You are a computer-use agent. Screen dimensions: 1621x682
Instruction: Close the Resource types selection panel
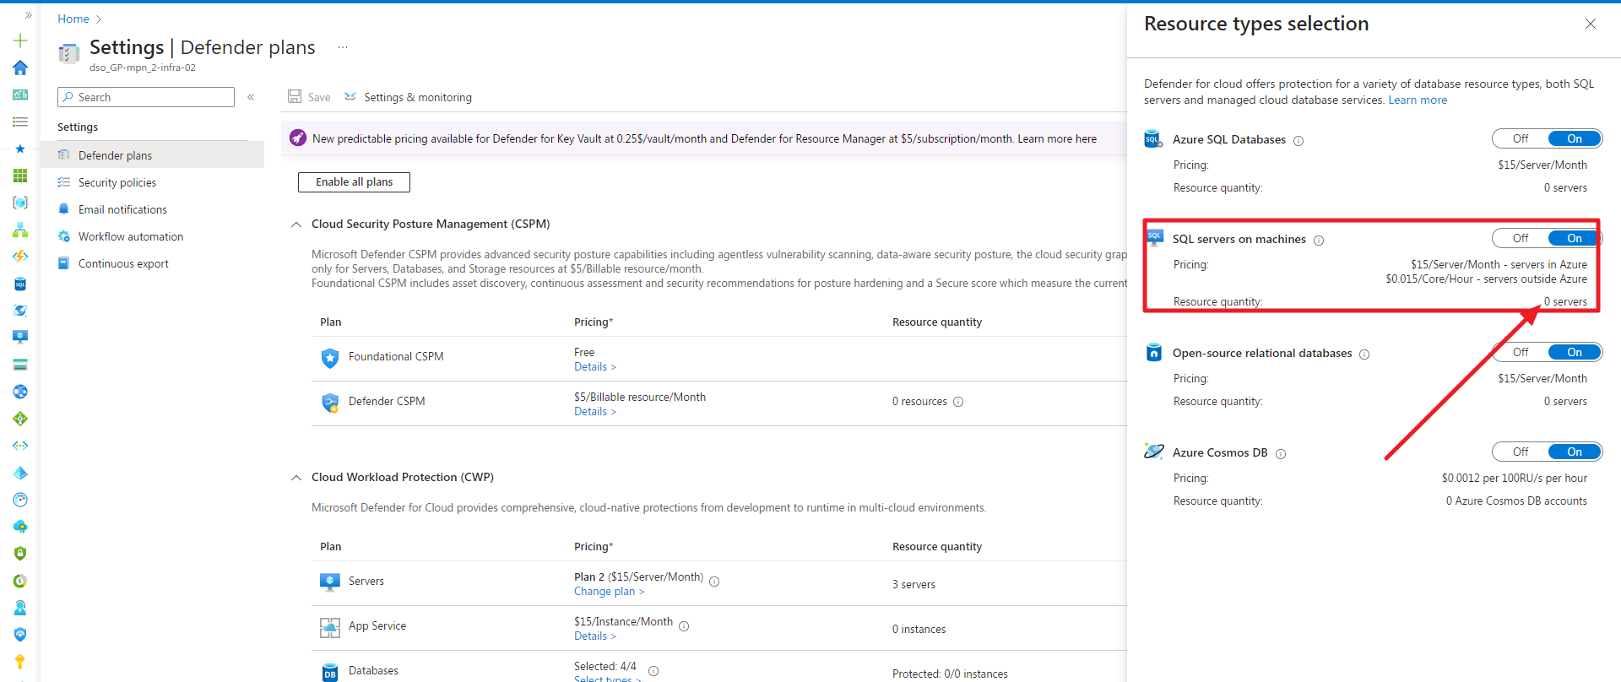pos(1591,24)
